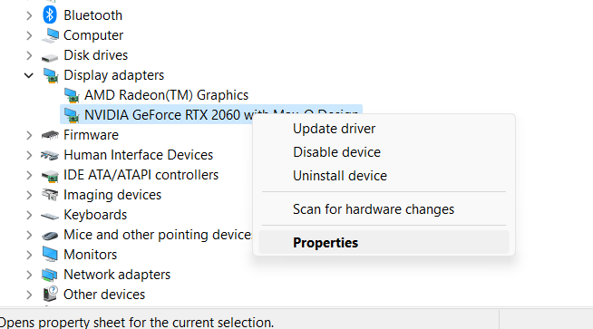The image size is (593, 329).
Task: Click the Firmware chip icon
Action: (x=50, y=135)
